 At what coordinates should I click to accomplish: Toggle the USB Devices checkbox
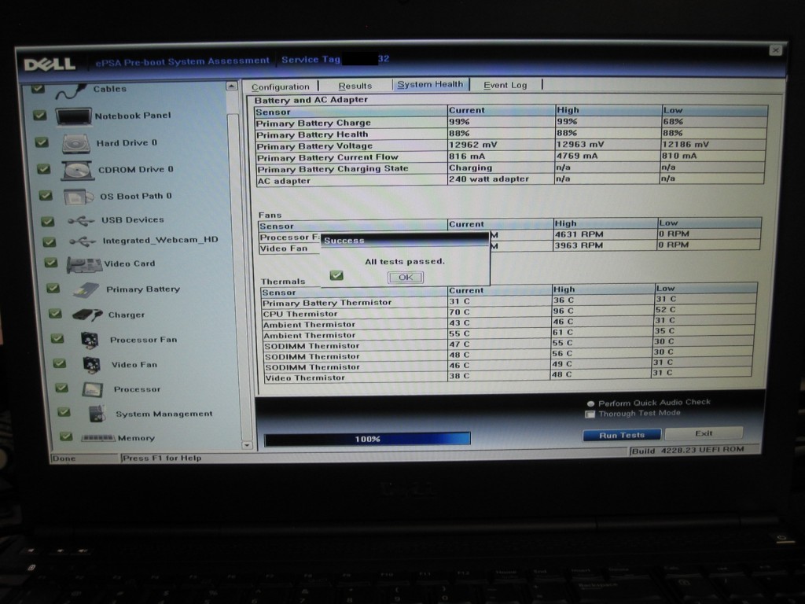tap(48, 221)
